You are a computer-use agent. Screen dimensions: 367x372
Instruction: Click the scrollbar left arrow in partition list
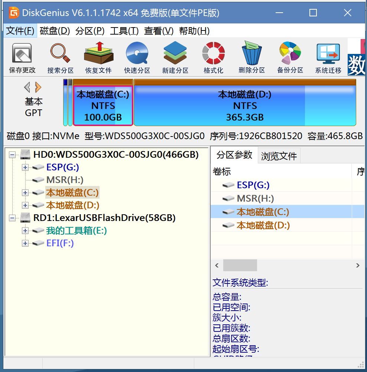217,265
